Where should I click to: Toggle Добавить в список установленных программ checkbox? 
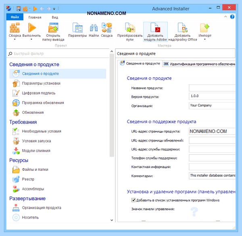pos(134,200)
